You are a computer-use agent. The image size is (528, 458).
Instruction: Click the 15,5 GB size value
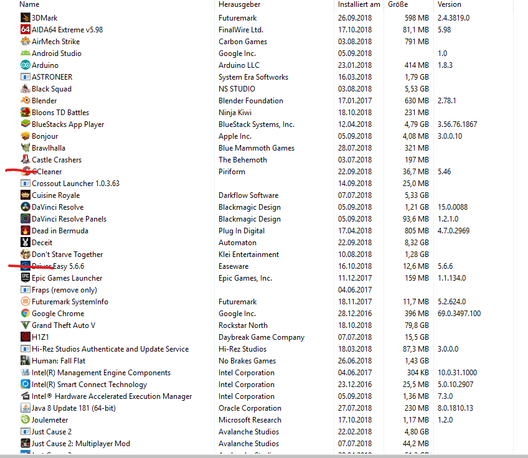tap(417, 337)
